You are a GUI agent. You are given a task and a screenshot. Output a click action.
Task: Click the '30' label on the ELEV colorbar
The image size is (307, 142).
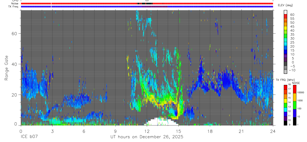point(292,38)
